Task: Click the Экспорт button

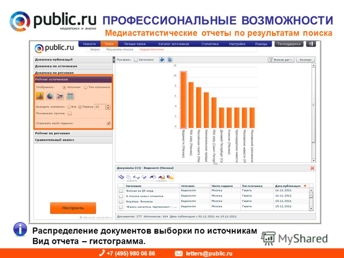Action: [305, 60]
